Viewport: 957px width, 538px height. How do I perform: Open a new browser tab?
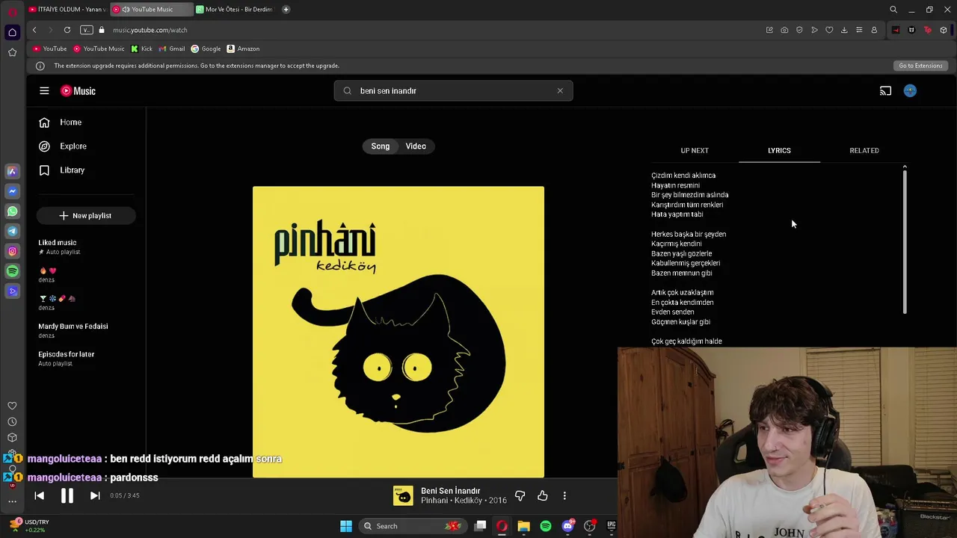point(286,9)
